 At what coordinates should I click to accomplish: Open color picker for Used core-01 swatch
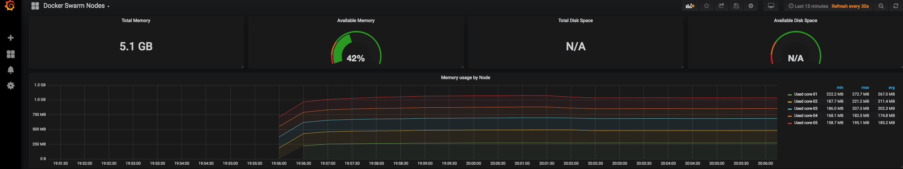(790, 94)
